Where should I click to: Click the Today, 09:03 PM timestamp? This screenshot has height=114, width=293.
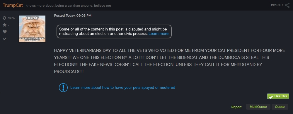pos(79,16)
